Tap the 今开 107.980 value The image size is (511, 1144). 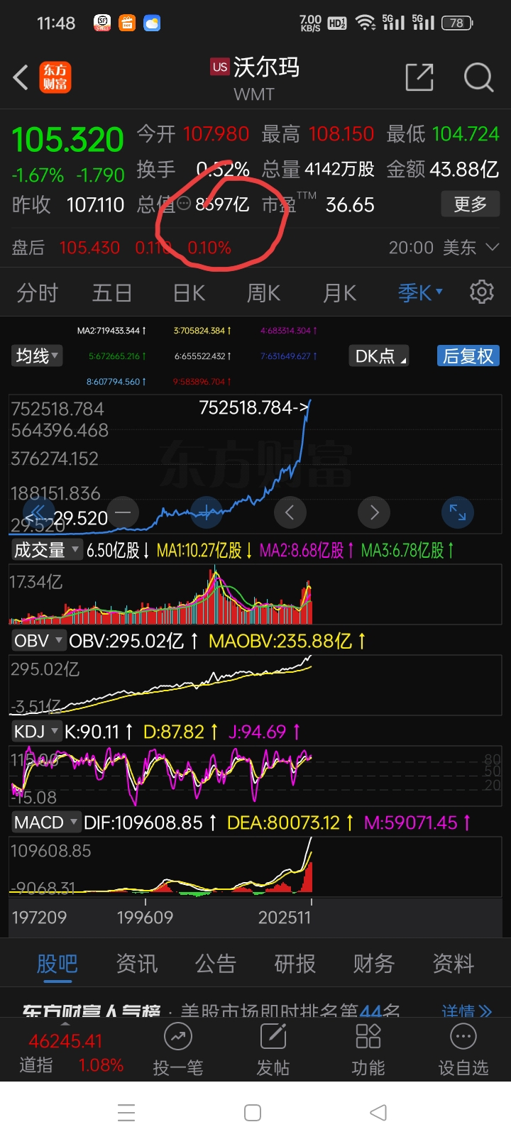point(193,133)
